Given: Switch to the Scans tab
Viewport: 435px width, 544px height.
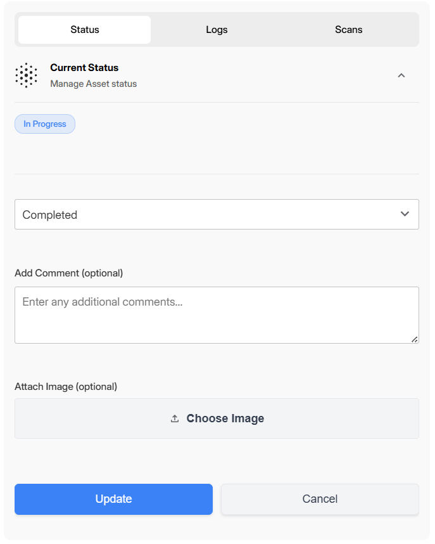Looking at the screenshot, I should tap(348, 29).
